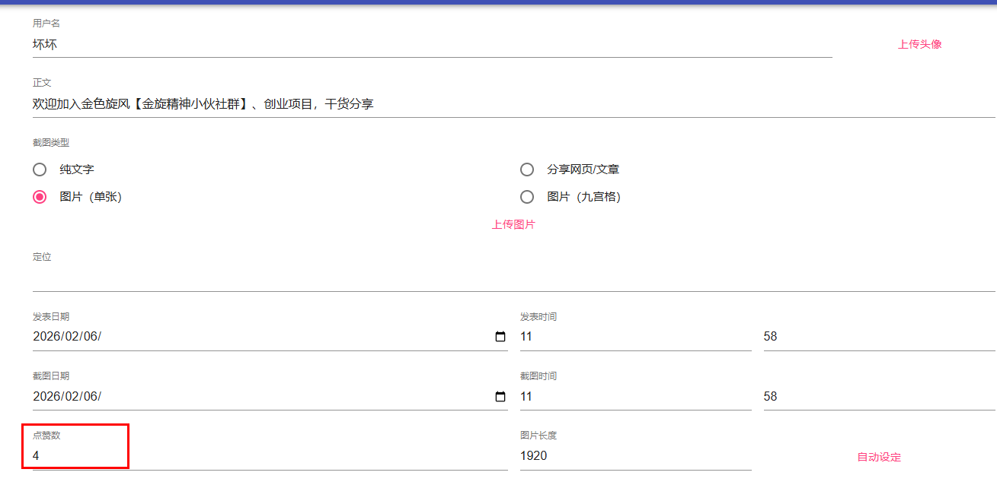This screenshot has width=997, height=485.
Task: Open the 发表日期 calendar picker icon
Action: coord(500,337)
